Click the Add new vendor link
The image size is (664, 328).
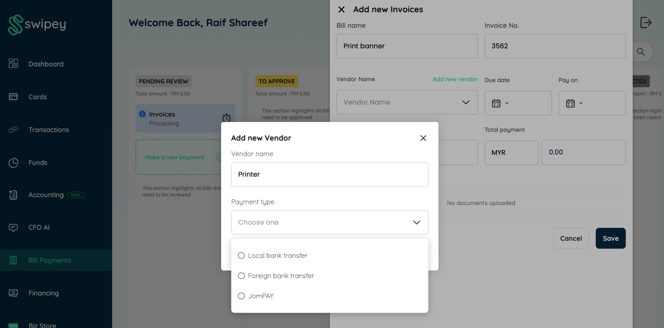point(455,79)
